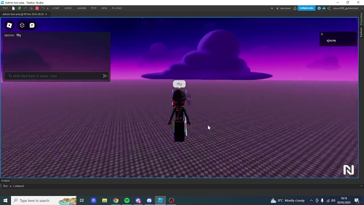
Task: Open the PLUGINS ribbon tab
Action: tap(117, 8)
